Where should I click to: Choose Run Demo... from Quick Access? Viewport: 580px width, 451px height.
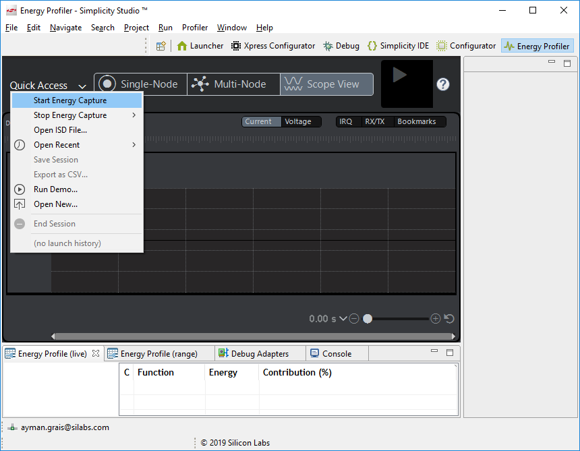point(77,189)
